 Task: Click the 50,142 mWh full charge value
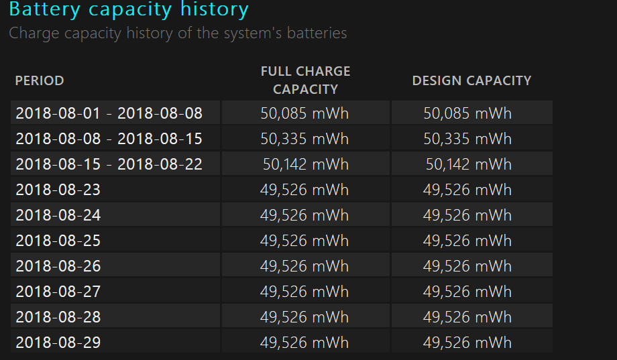point(306,164)
